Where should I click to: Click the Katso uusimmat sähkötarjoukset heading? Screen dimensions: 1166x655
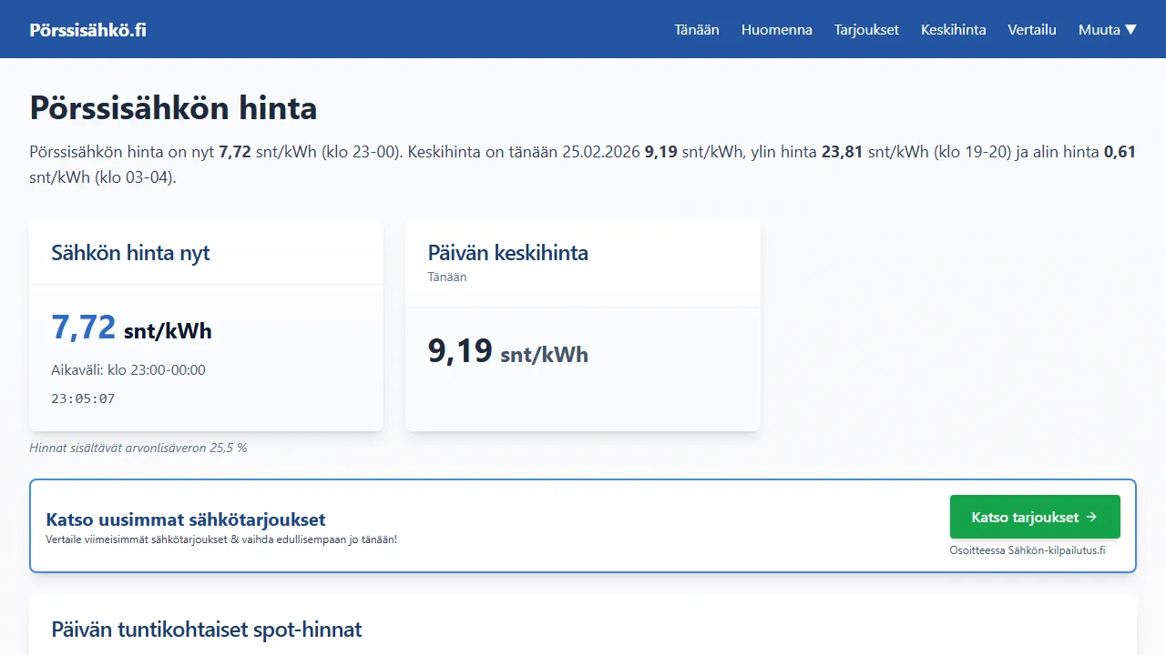pyautogui.click(x=186, y=519)
